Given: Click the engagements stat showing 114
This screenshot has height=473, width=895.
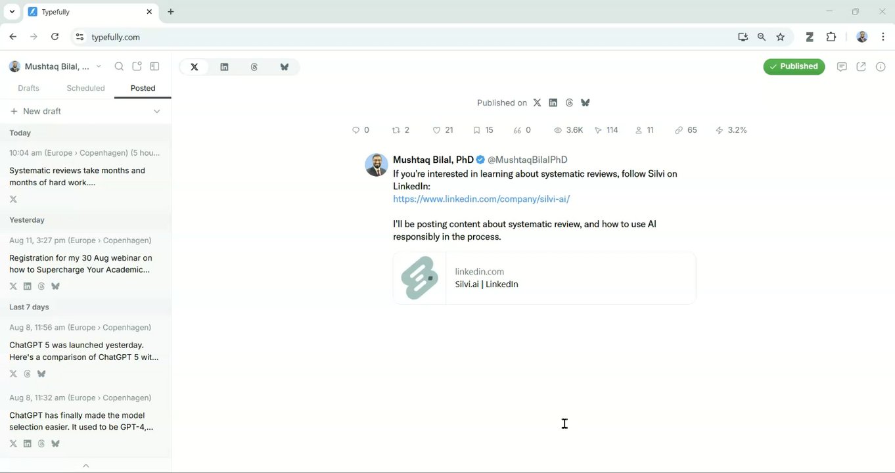Looking at the screenshot, I should click(x=606, y=130).
